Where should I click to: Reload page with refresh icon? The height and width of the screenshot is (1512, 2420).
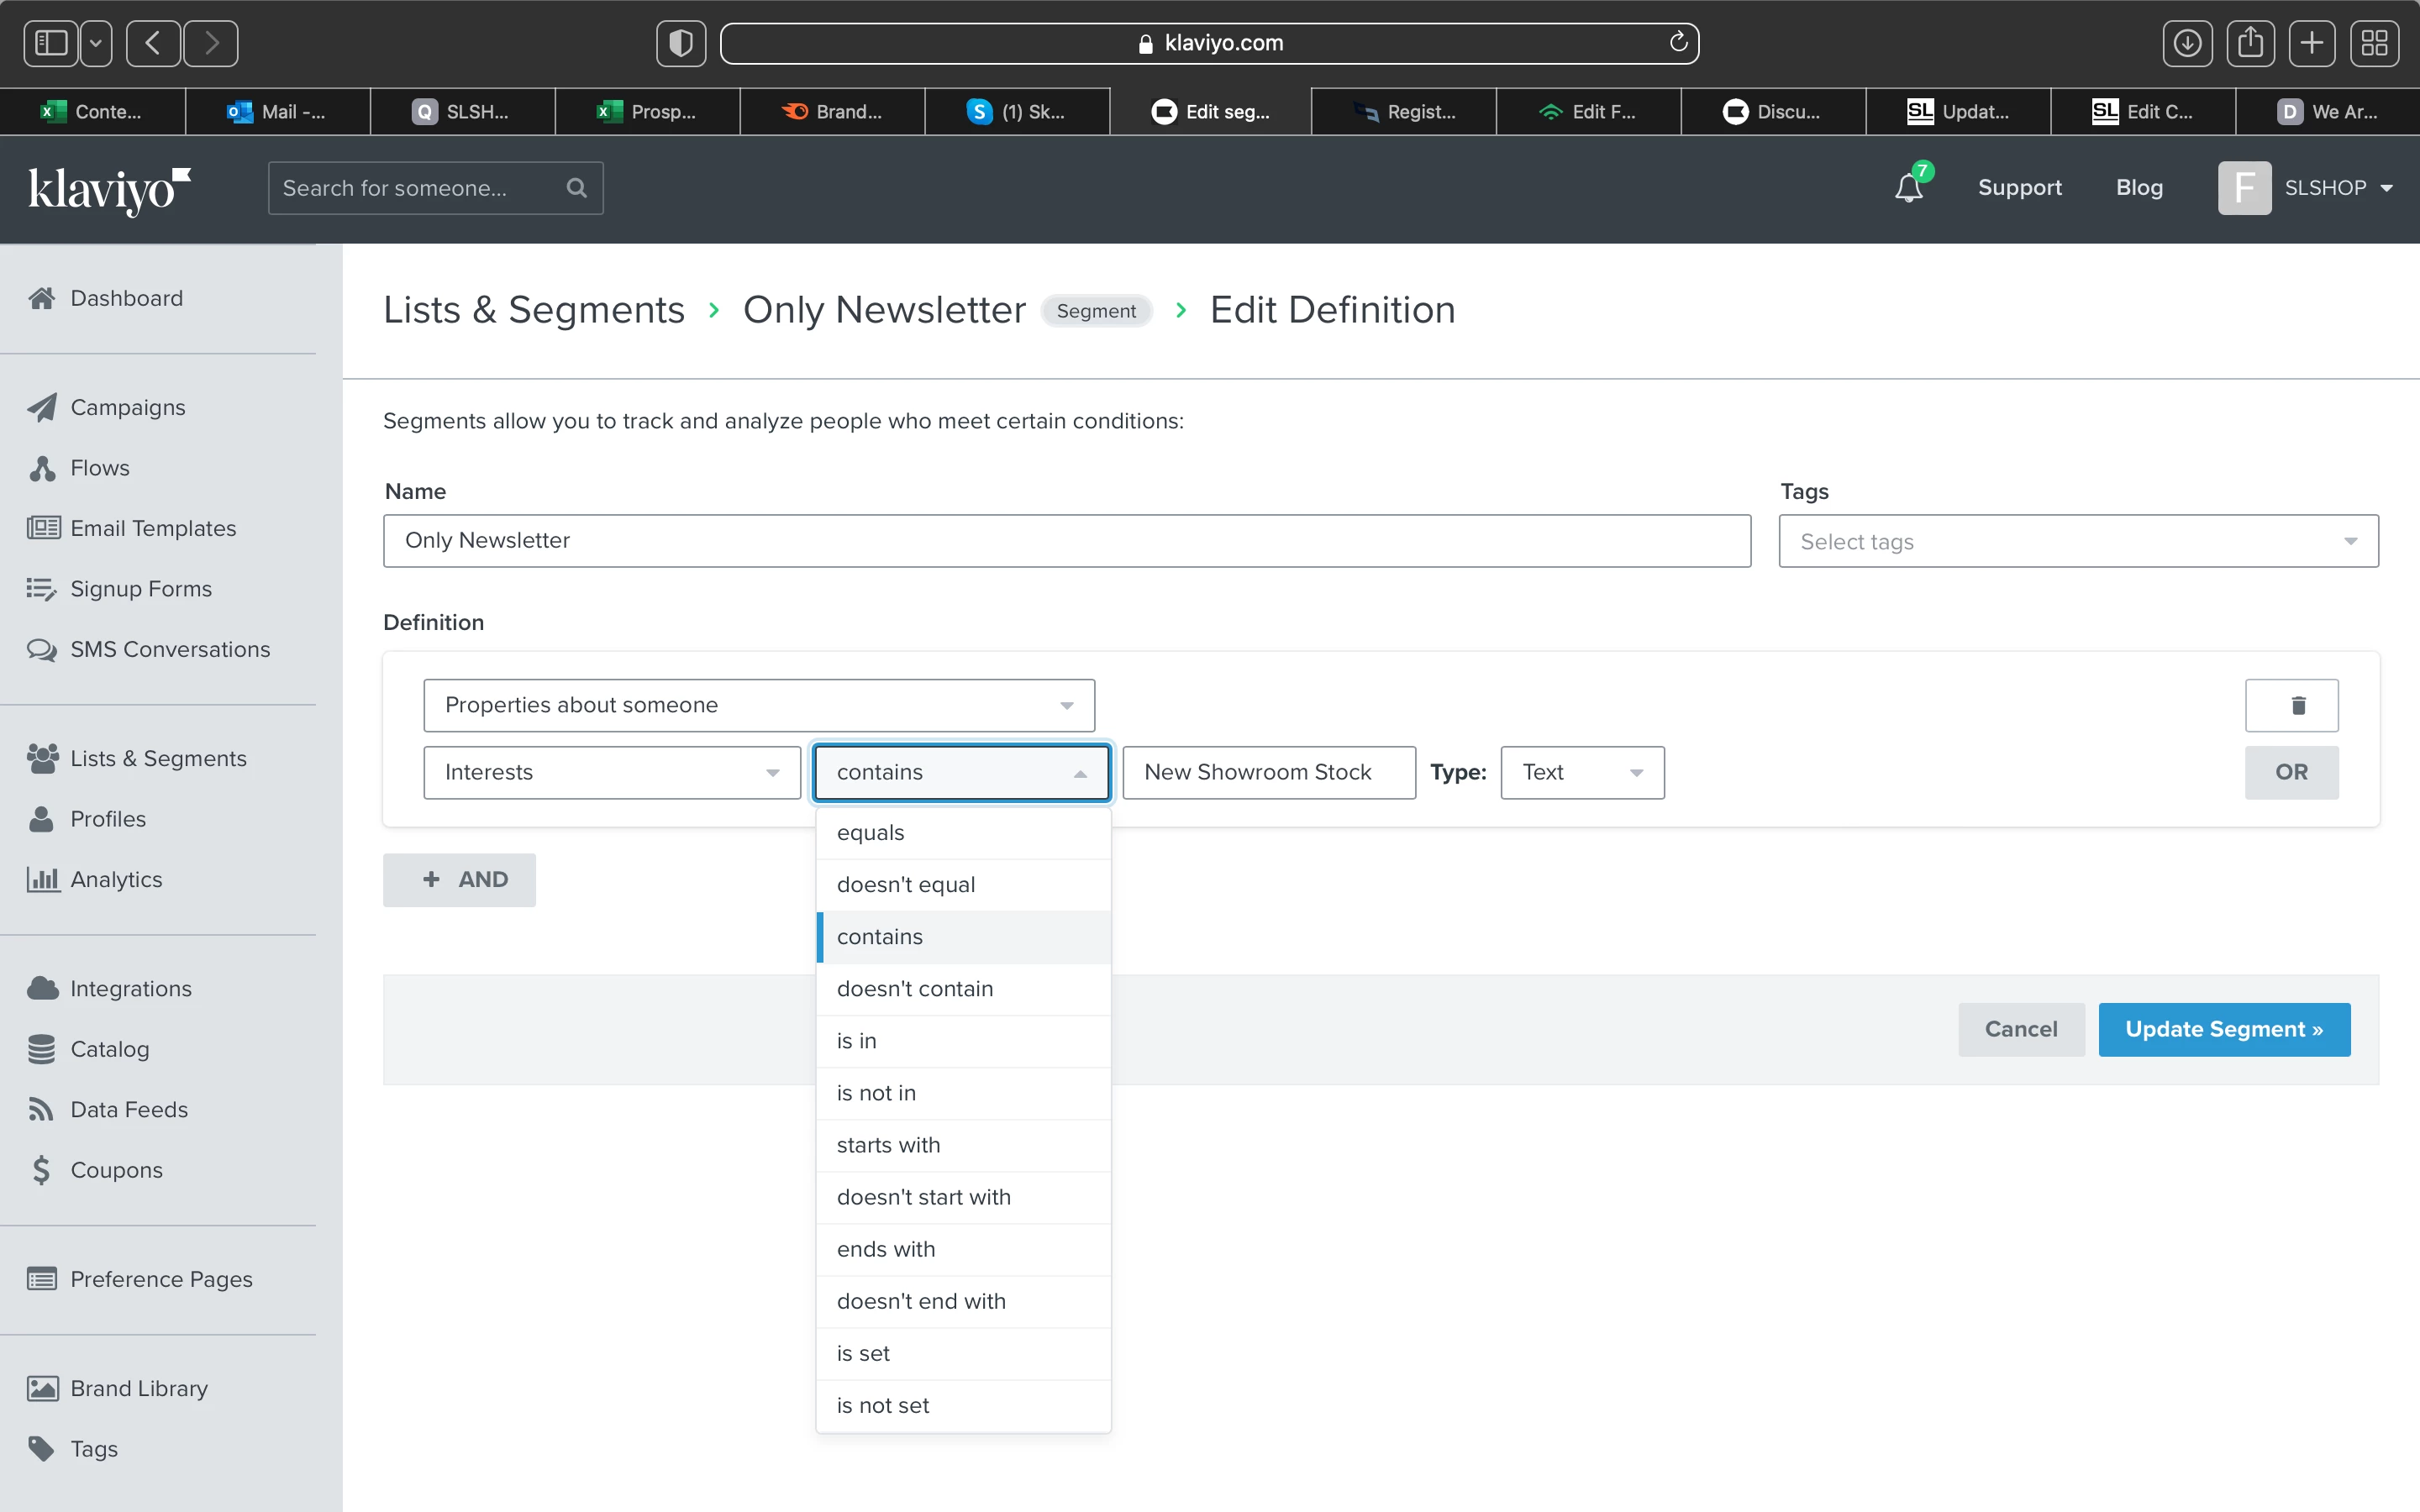pos(1678,42)
